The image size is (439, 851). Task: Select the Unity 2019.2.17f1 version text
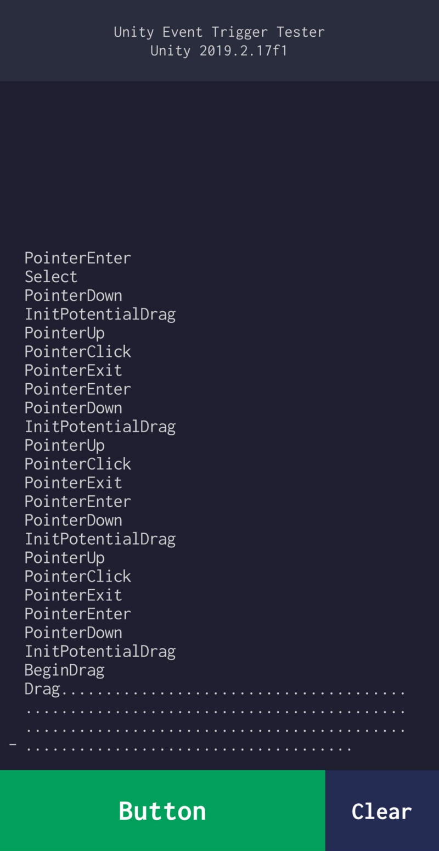pyautogui.click(x=219, y=50)
